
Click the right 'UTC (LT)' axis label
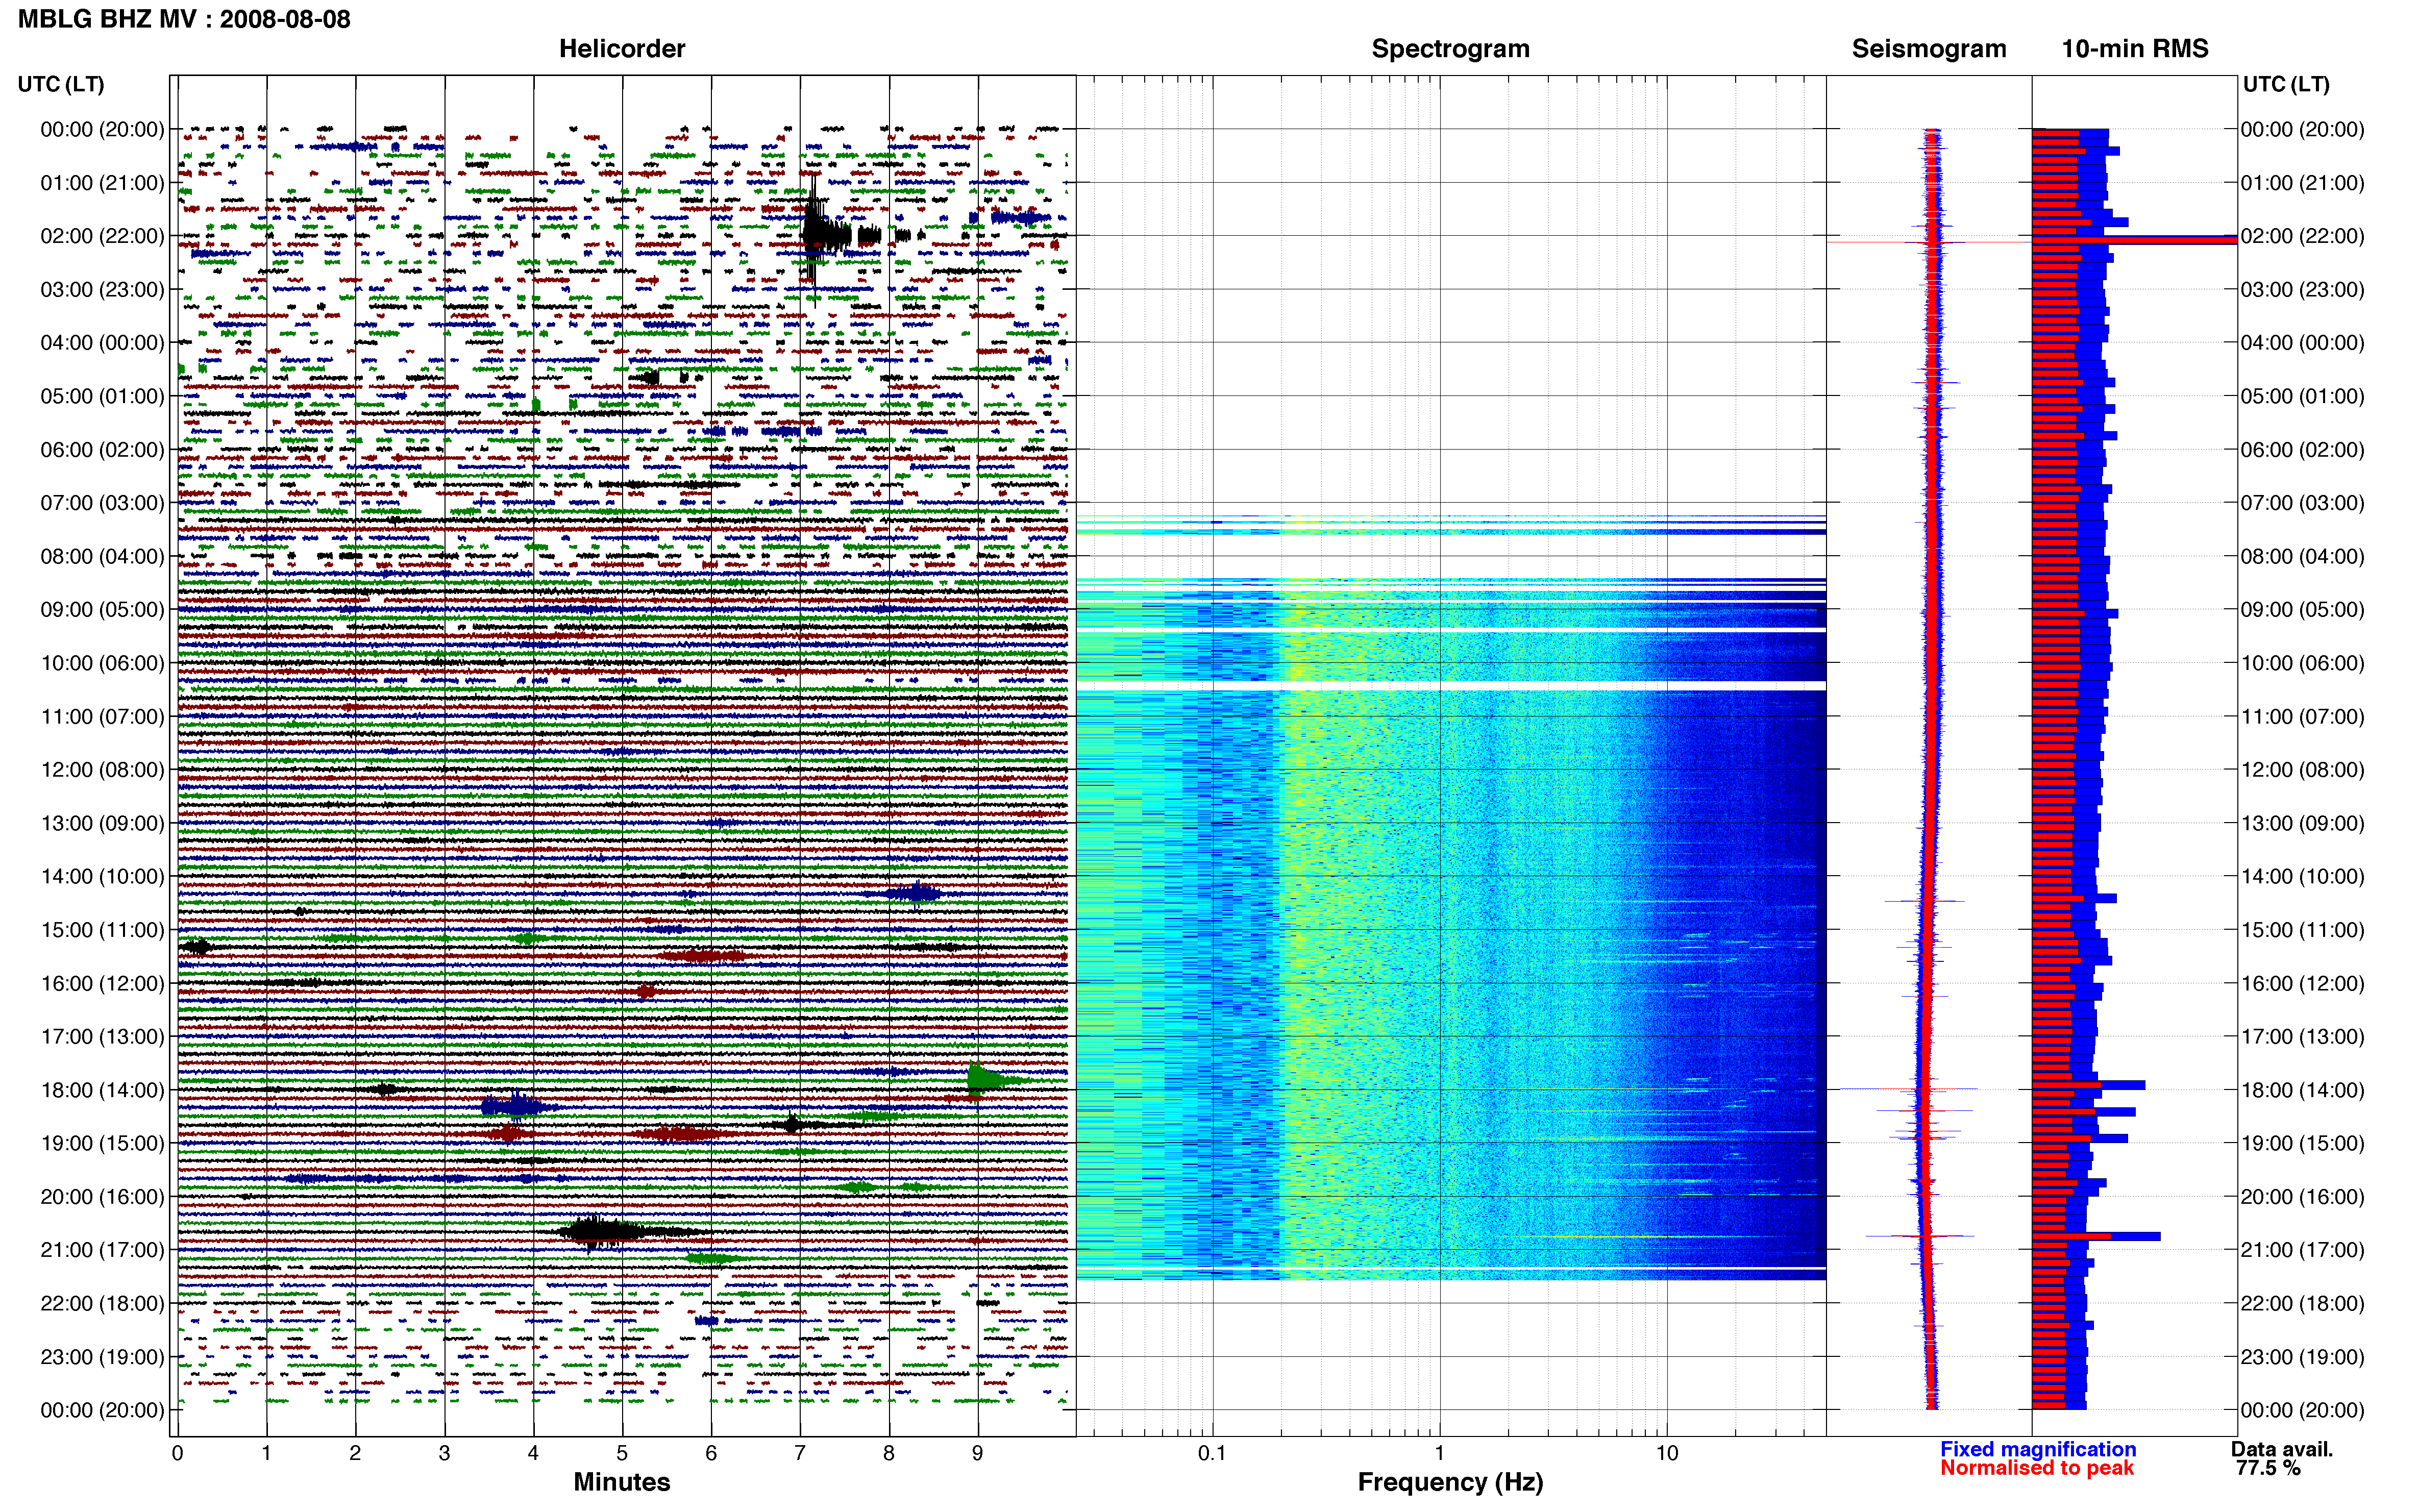pos(2286,84)
